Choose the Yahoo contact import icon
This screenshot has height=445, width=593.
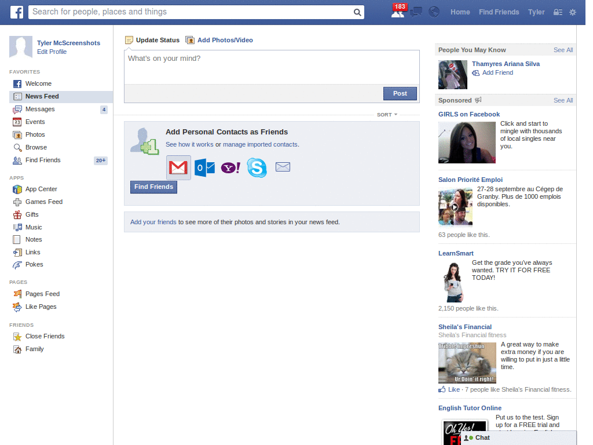click(230, 167)
